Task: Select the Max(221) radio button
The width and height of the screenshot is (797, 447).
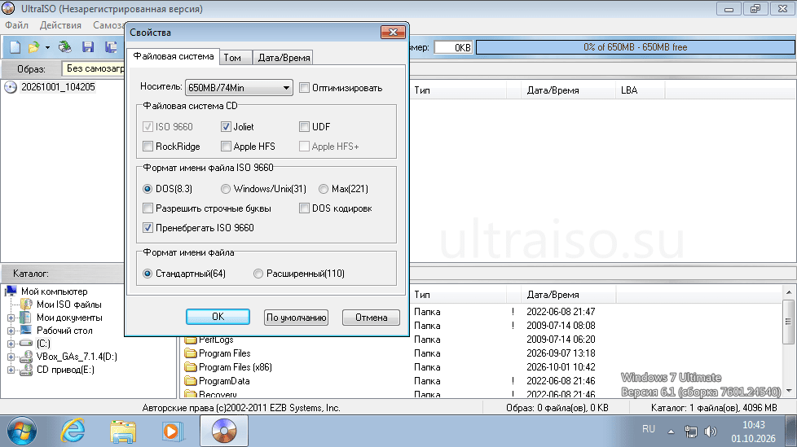Action: (324, 189)
